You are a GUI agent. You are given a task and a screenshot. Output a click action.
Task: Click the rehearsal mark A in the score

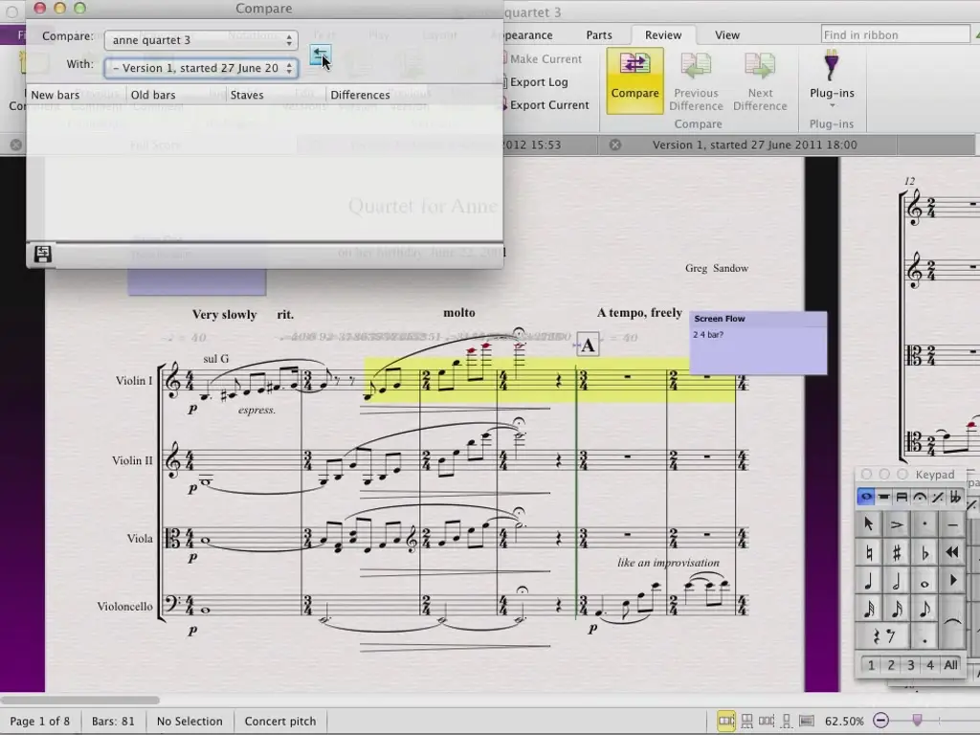(588, 345)
